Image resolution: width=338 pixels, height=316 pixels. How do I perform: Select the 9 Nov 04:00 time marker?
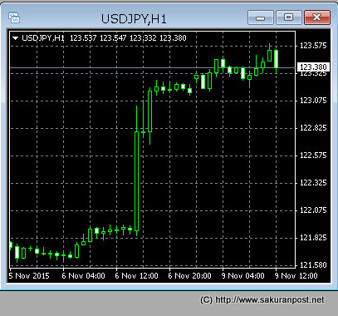242,276
